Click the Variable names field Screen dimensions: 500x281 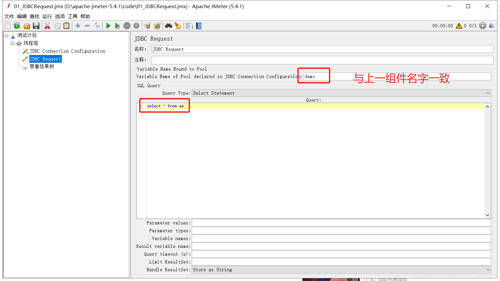tap(341, 238)
